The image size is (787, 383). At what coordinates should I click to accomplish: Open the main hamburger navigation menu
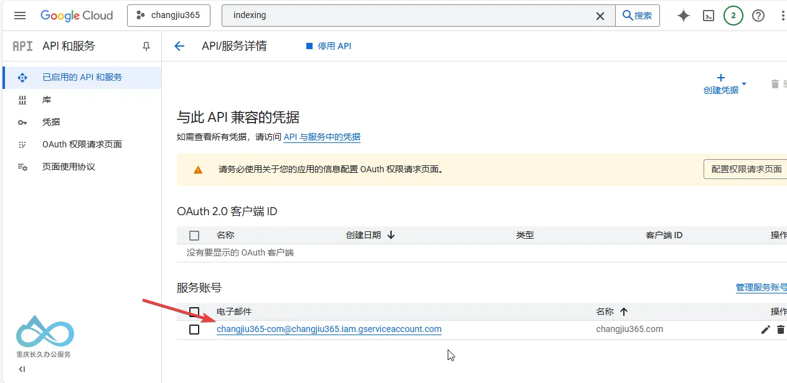coord(20,16)
